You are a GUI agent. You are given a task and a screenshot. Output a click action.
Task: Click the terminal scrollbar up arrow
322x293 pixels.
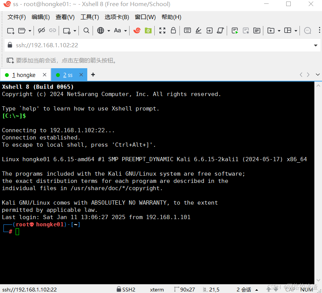[x=318, y=86]
